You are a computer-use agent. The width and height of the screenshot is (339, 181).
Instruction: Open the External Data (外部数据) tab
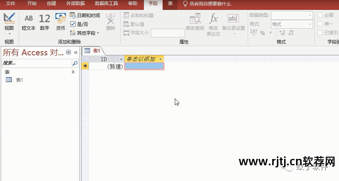75,3
